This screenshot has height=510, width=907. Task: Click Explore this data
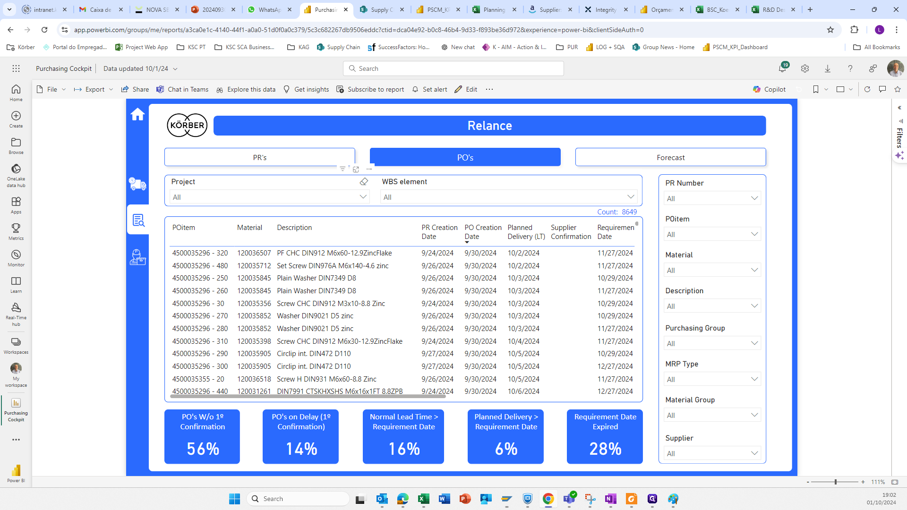click(246, 89)
